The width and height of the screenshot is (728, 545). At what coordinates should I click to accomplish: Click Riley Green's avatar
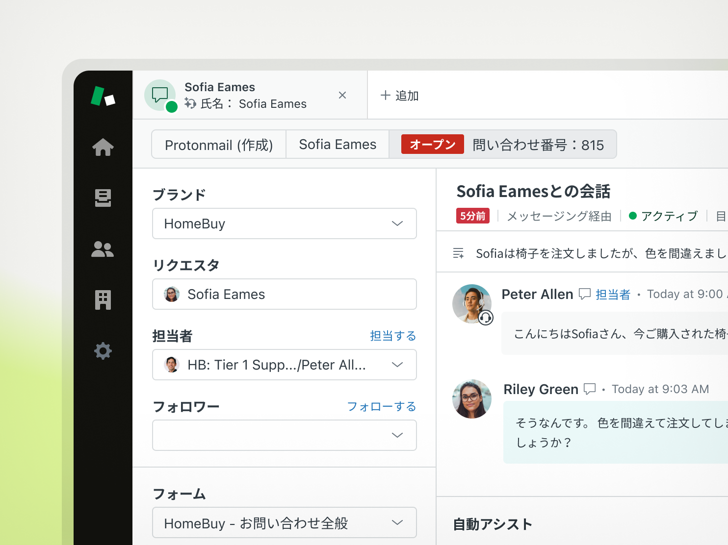[x=472, y=399]
